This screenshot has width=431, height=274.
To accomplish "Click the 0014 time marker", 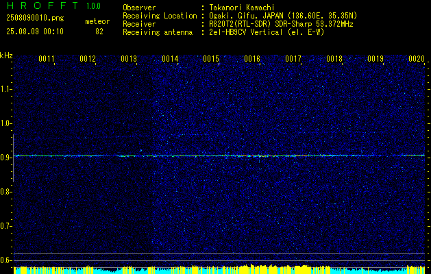I will [x=170, y=59].
